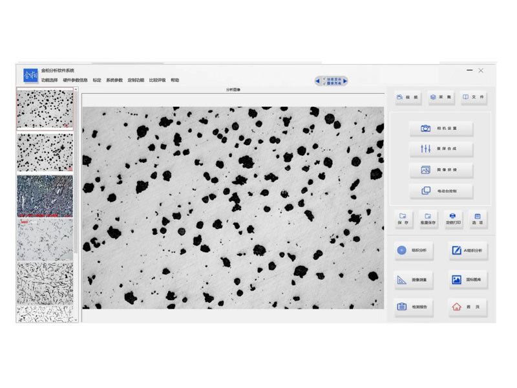Open the 功能选择 menu
The height and width of the screenshot is (388, 517).
click(x=49, y=80)
